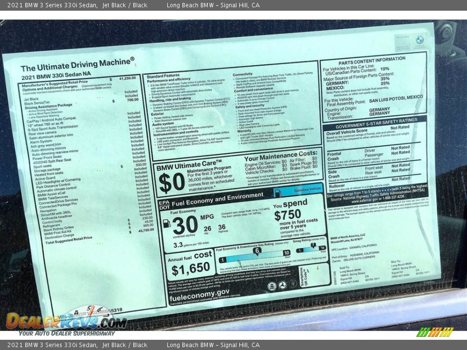This screenshot has height=350, width=467.
Task: Select the Standard Features heading
Action: pyautogui.click(x=163, y=76)
